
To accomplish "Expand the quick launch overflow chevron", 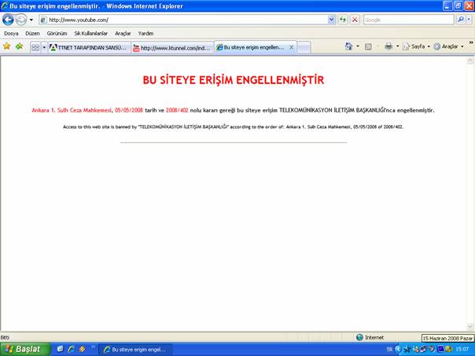I will pyautogui.click(x=93, y=347).
